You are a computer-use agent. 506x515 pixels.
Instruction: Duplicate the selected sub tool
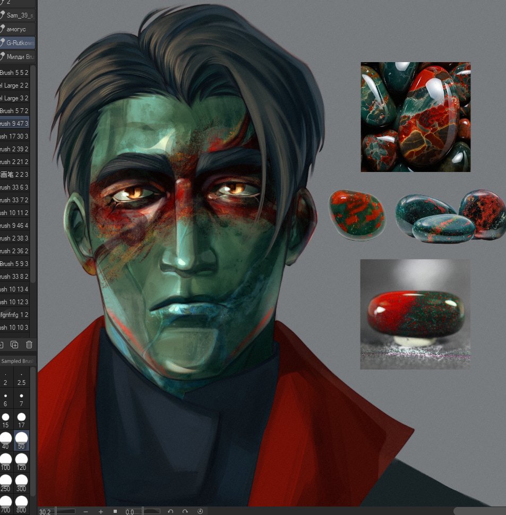pyautogui.click(x=14, y=345)
